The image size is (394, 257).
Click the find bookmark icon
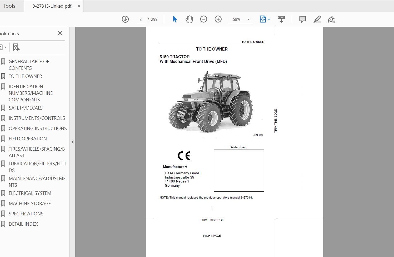pos(16,47)
